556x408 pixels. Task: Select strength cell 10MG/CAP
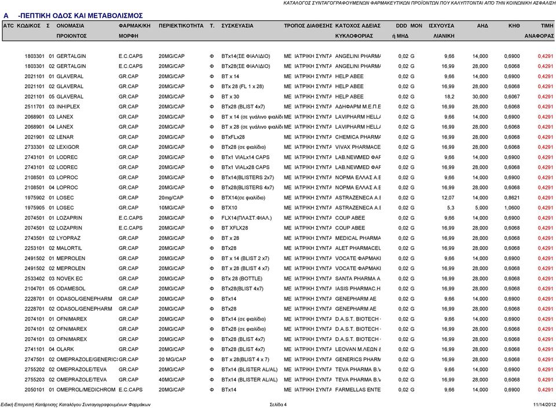click(x=171, y=208)
